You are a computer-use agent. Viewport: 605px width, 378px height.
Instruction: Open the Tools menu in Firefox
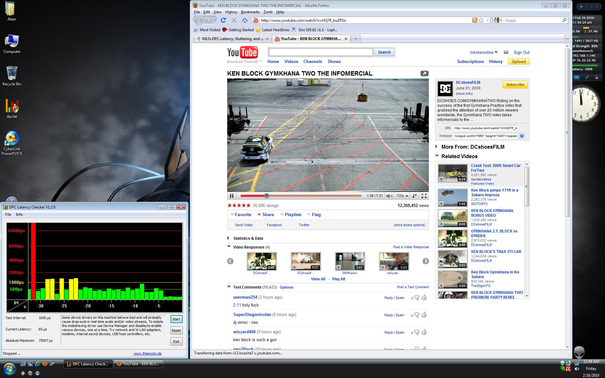(268, 12)
